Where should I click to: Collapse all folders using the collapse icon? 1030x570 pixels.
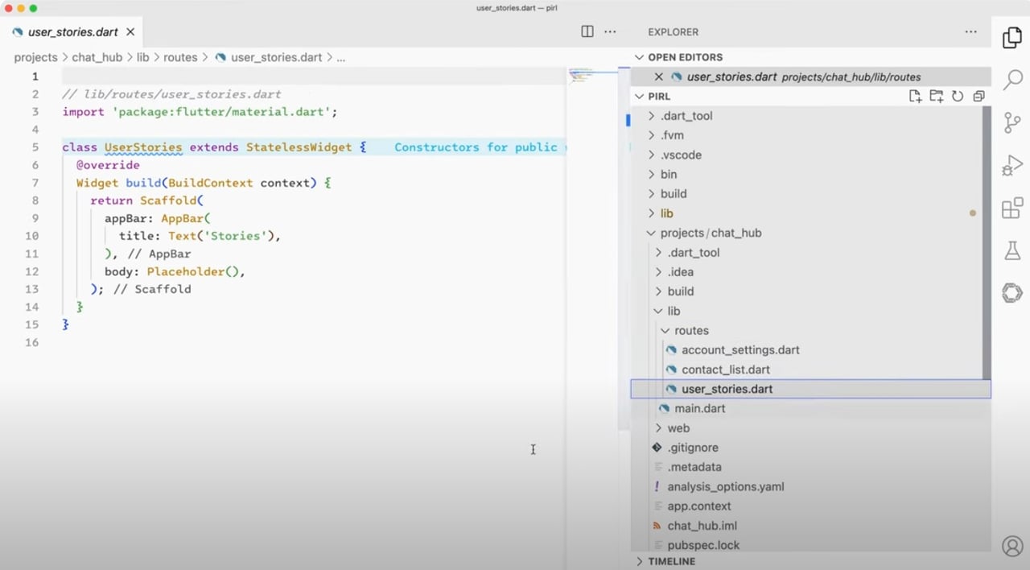[978, 96]
